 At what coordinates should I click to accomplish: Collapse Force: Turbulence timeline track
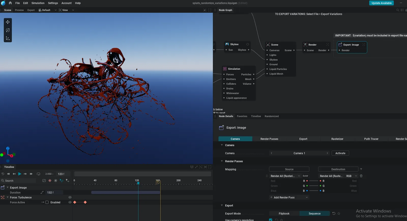[8, 197]
